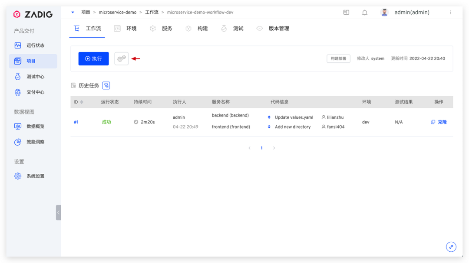The width and height of the screenshot is (469, 263).
Task: Expand the breadcrumb dropdown triangle
Action: (x=73, y=12)
